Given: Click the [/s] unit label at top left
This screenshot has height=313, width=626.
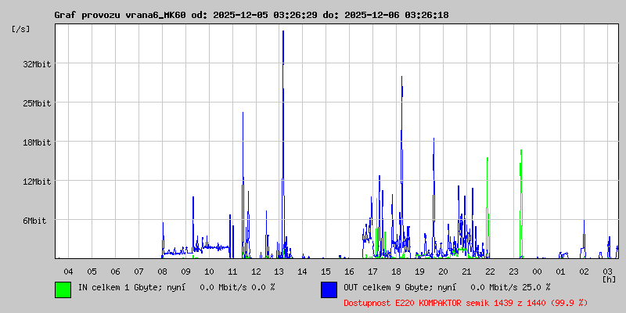Looking at the screenshot, I should point(21,29).
